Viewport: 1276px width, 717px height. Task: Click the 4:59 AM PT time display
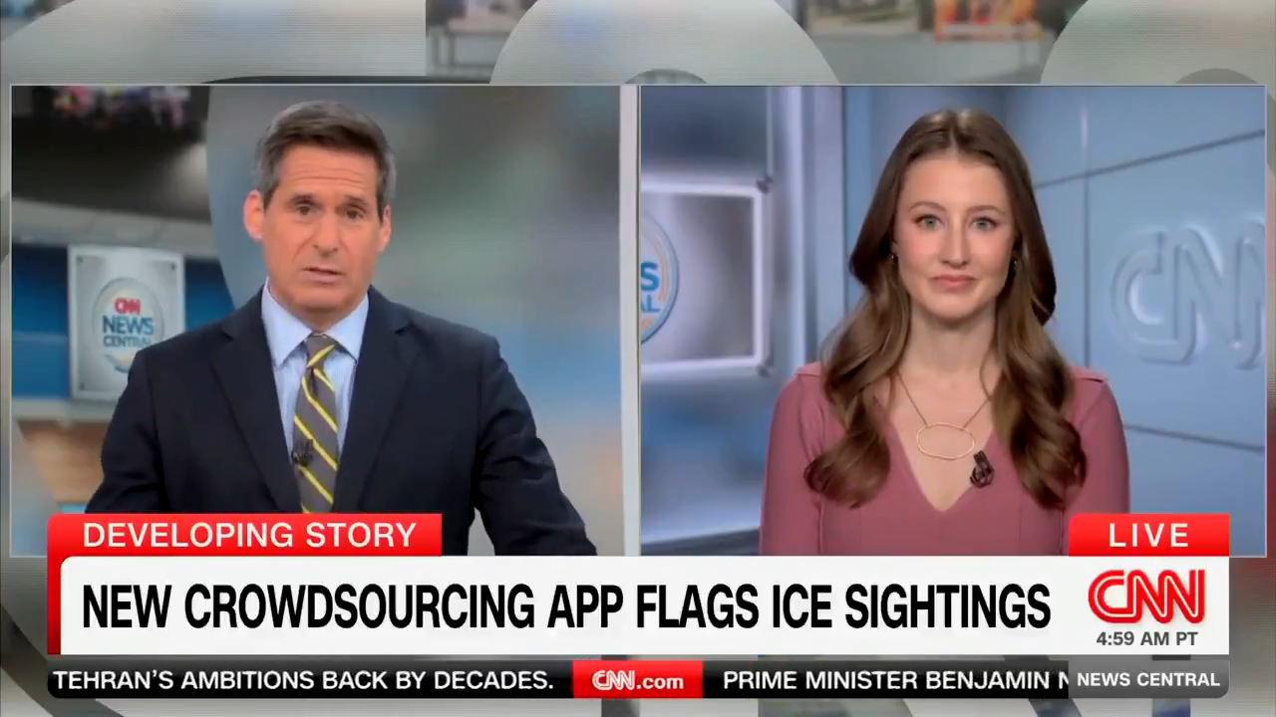click(x=1146, y=639)
